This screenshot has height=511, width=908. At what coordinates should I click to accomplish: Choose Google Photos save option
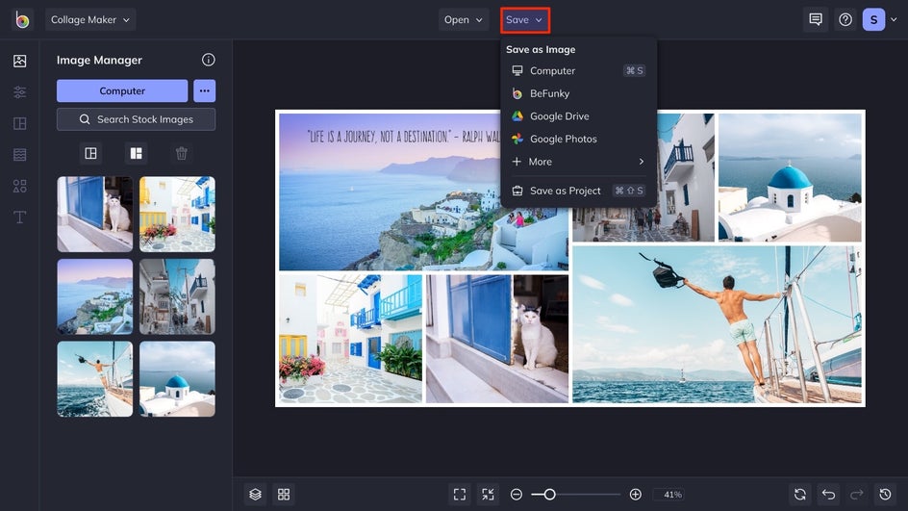(578, 139)
